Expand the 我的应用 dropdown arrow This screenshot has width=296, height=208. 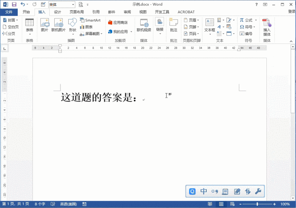click(x=131, y=32)
